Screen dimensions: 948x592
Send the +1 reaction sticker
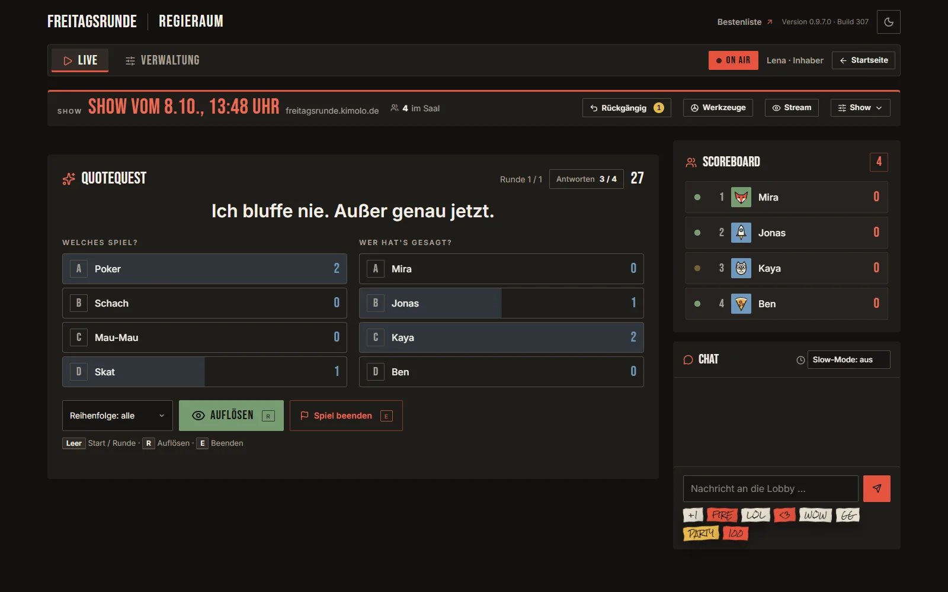pyautogui.click(x=693, y=515)
